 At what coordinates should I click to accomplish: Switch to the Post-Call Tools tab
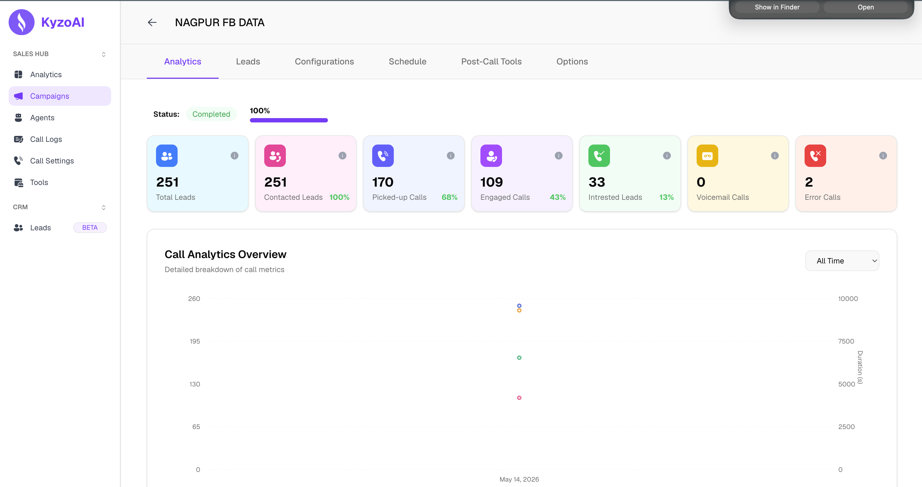click(491, 61)
